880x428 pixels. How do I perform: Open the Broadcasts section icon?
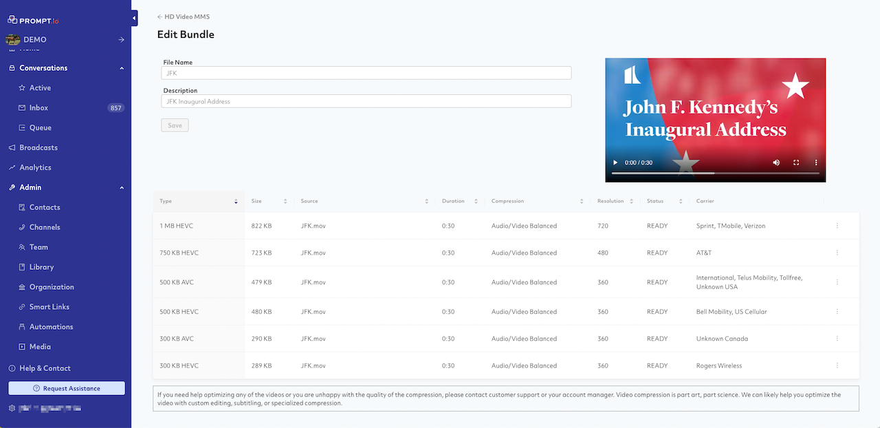pos(12,148)
